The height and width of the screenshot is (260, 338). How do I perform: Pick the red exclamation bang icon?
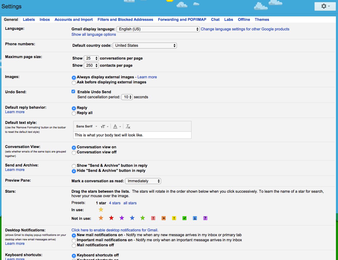point(153,218)
